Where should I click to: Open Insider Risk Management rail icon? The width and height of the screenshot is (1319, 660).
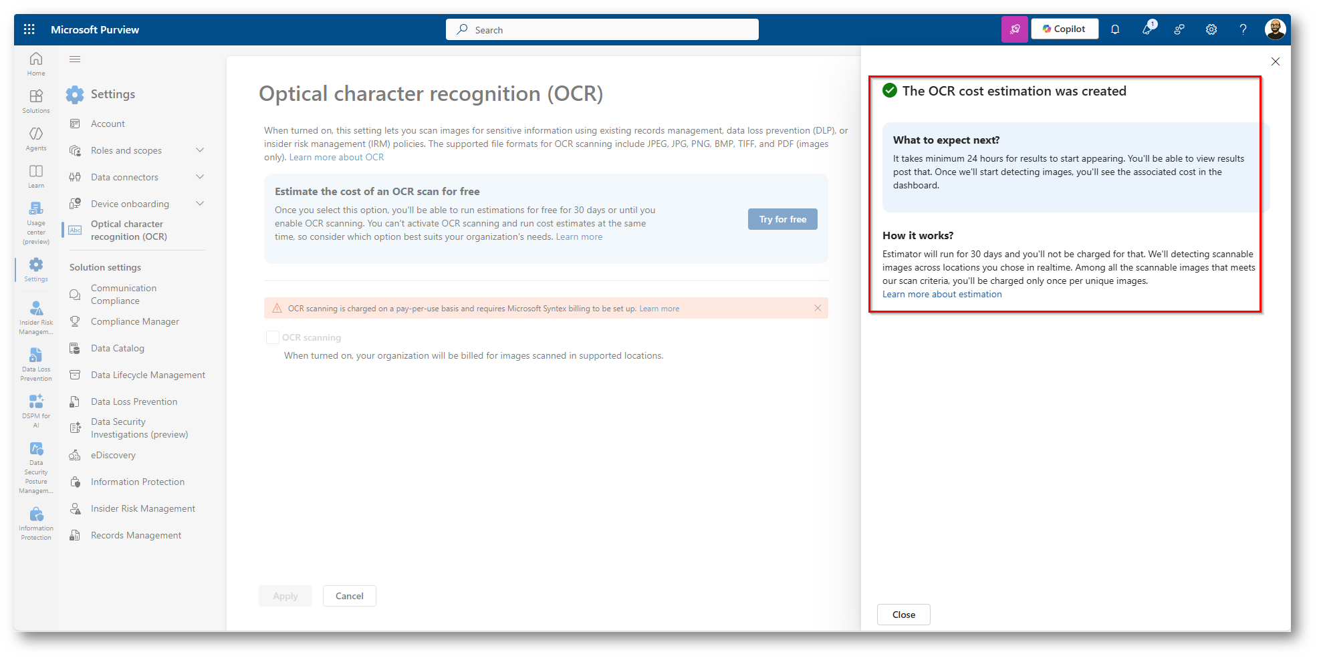[36, 317]
